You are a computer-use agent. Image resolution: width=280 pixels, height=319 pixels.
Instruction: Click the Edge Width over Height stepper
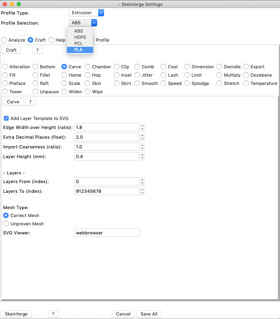(x=143, y=127)
